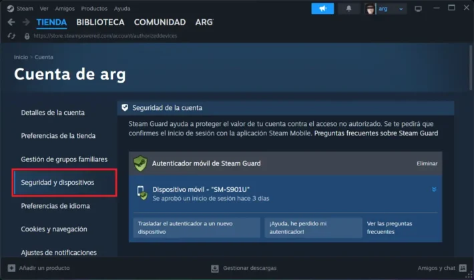The image size is (474, 280).
Task: Open Preguntas frecuentes sobre Steam Guard link
Action: point(376,133)
